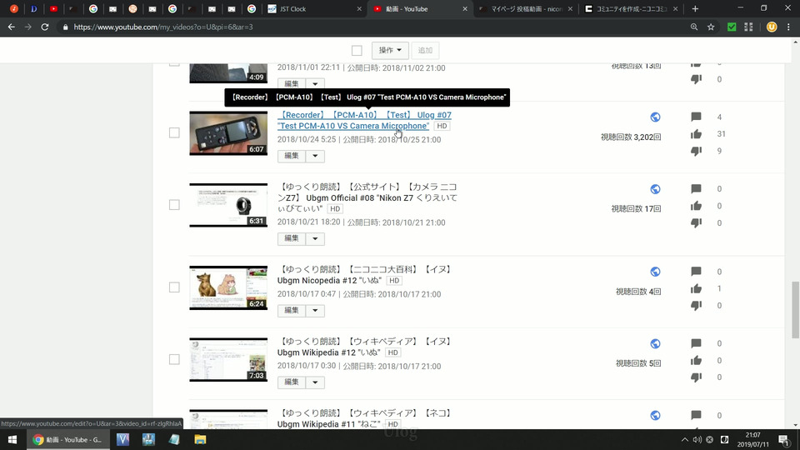Open the PCM-A10 recorder thumbnail

pyautogui.click(x=228, y=133)
